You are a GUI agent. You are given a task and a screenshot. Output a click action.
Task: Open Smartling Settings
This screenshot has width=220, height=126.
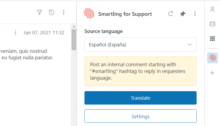140,117
